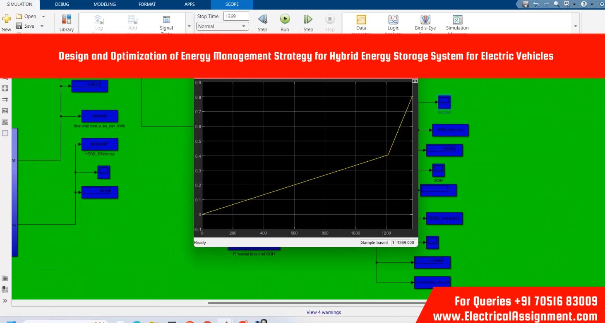
Task: Switch to the DEBUG tab
Action: [x=62, y=5]
